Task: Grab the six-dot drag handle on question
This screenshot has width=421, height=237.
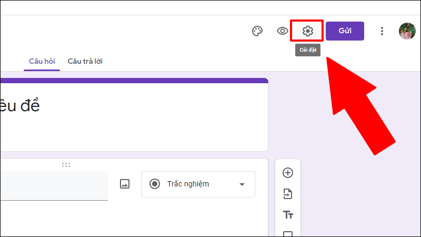Action: 66,165
